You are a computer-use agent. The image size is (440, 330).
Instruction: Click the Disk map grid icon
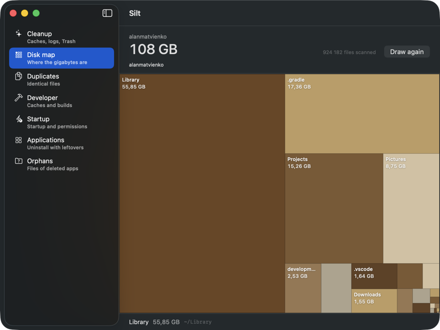pyautogui.click(x=18, y=54)
